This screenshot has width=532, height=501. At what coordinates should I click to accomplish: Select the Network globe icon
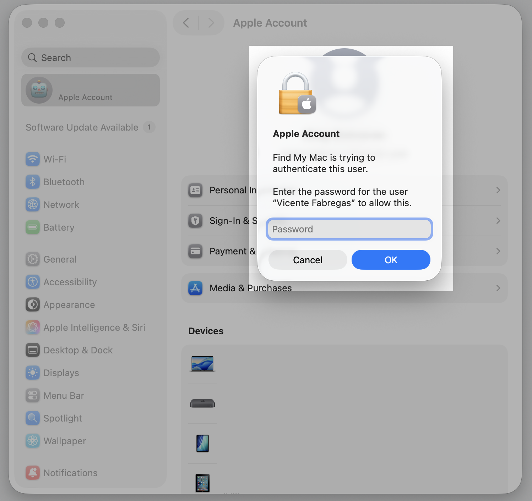(33, 204)
